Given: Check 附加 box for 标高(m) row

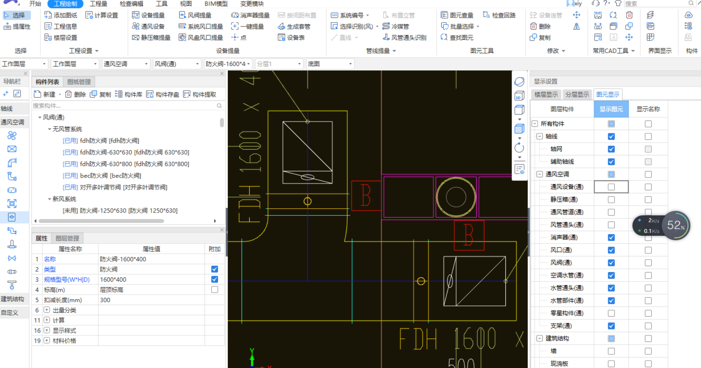Looking at the screenshot, I should [x=215, y=290].
